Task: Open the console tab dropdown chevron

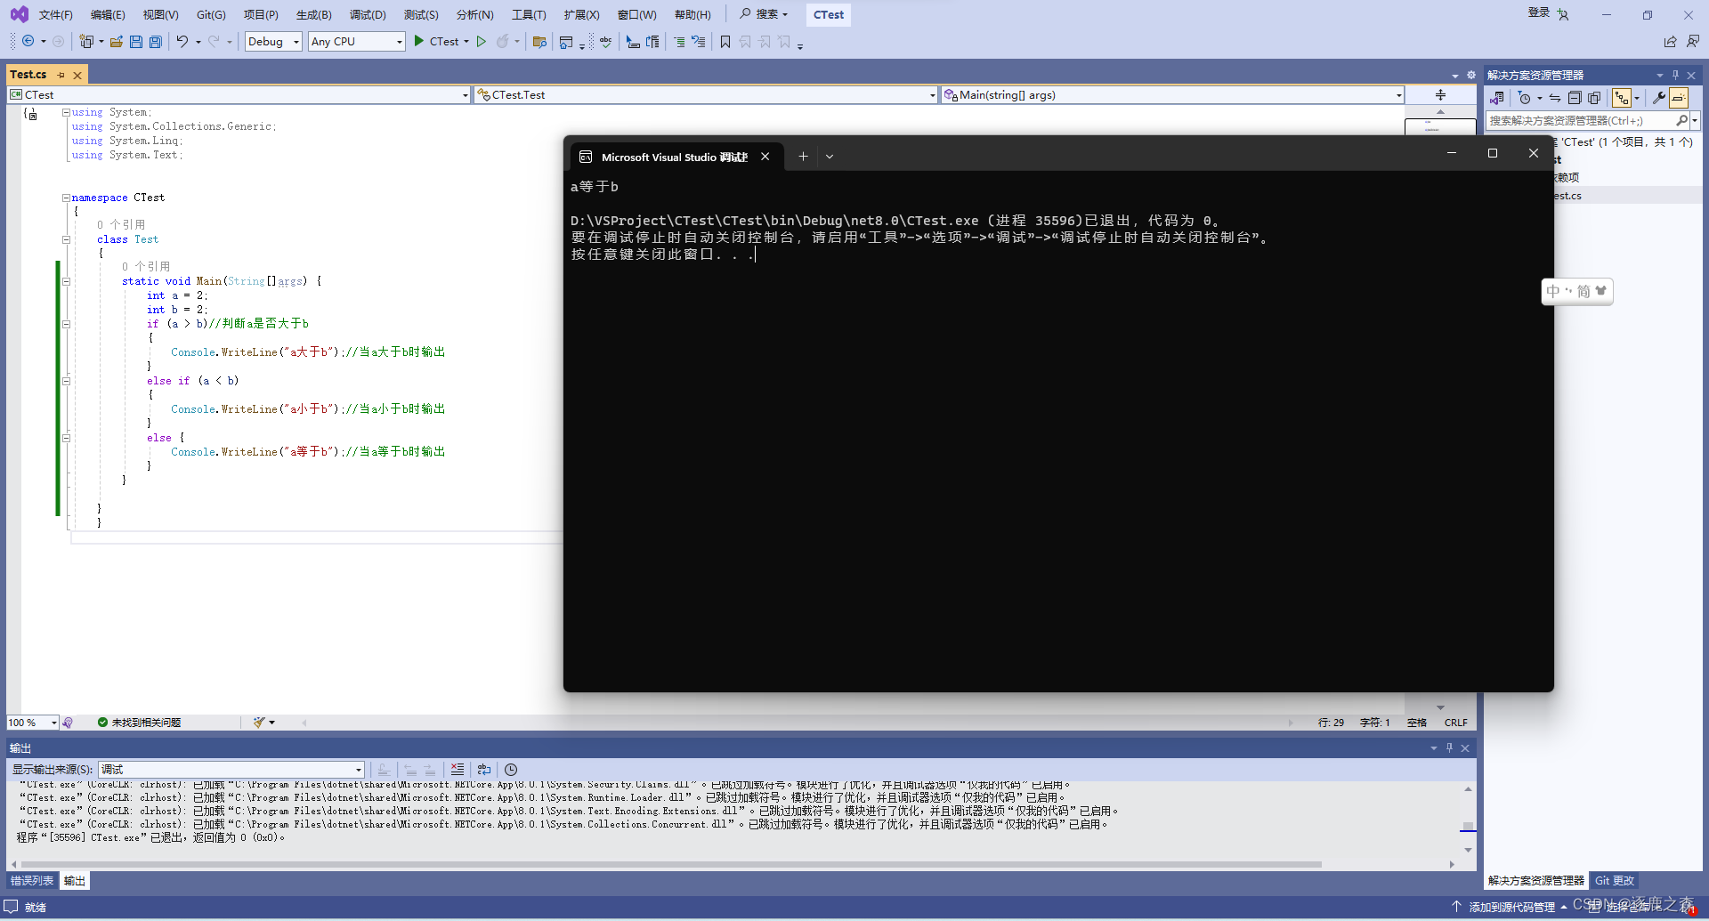Action: [x=830, y=157]
